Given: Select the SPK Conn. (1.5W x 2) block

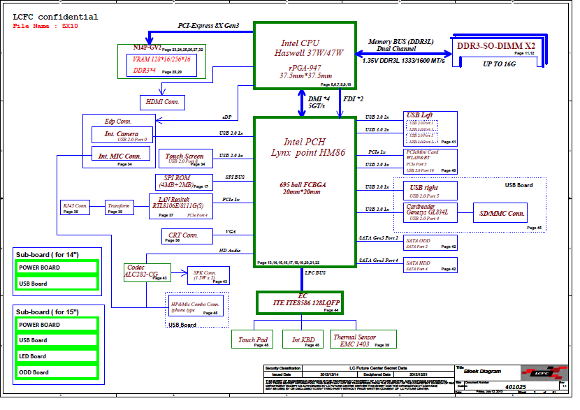Looking at the screenshot, I should click(209, 275).
